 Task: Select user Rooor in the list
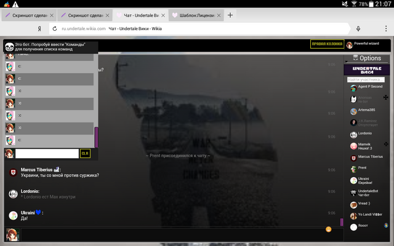363,226
